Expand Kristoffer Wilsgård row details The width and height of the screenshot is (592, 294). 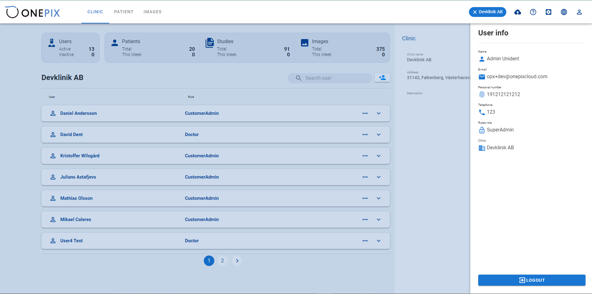point(379,156)
